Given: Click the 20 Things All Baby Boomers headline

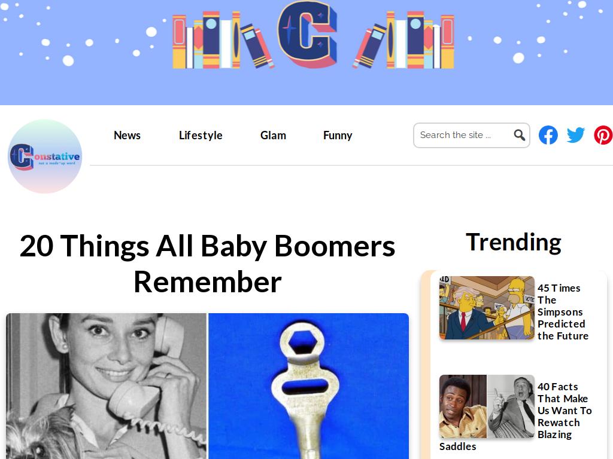Looking at the screenshot, I should coord(207,264).
